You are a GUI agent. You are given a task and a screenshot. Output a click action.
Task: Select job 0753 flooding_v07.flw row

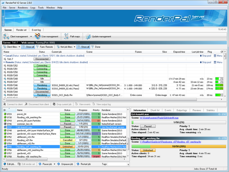[65, 140]
